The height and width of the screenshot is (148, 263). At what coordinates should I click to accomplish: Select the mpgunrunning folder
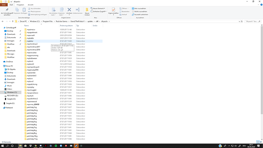(x=32, y=55)
